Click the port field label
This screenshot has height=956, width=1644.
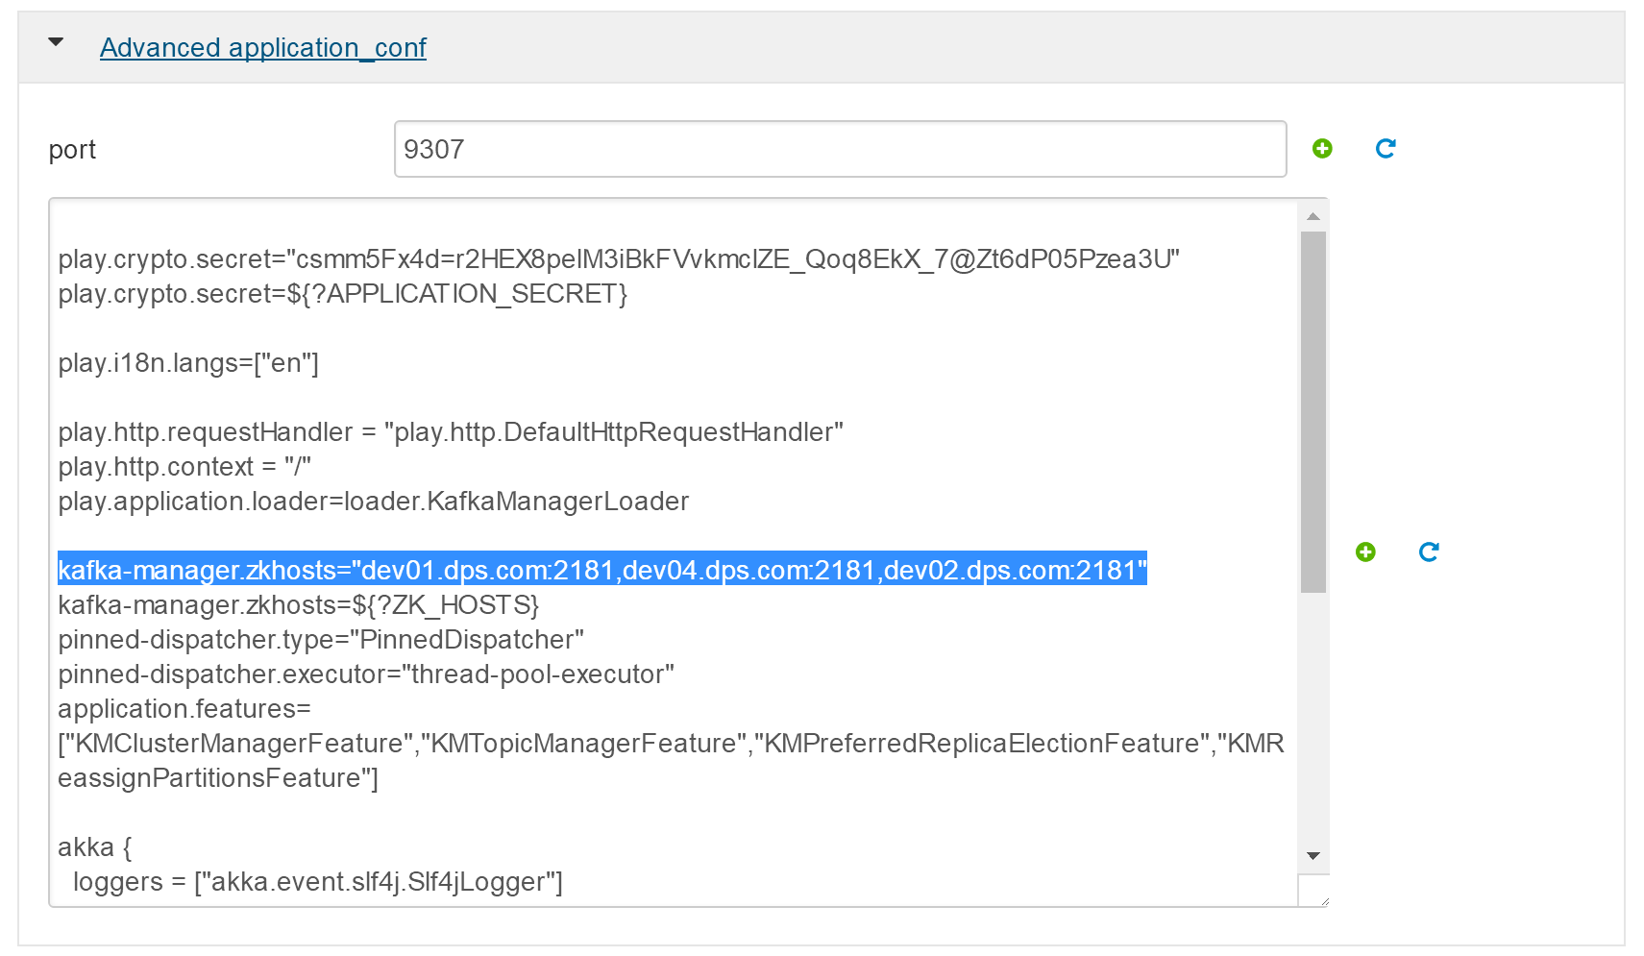[x=72, y=150]
